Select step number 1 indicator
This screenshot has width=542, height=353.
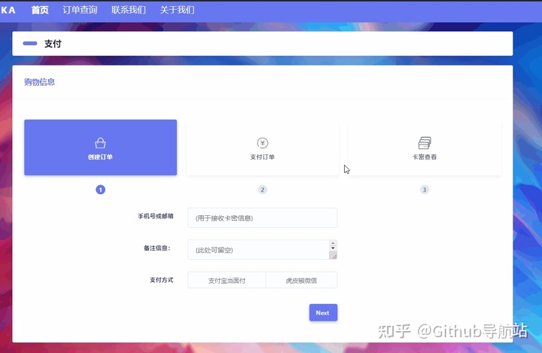(x=101, y=190)
